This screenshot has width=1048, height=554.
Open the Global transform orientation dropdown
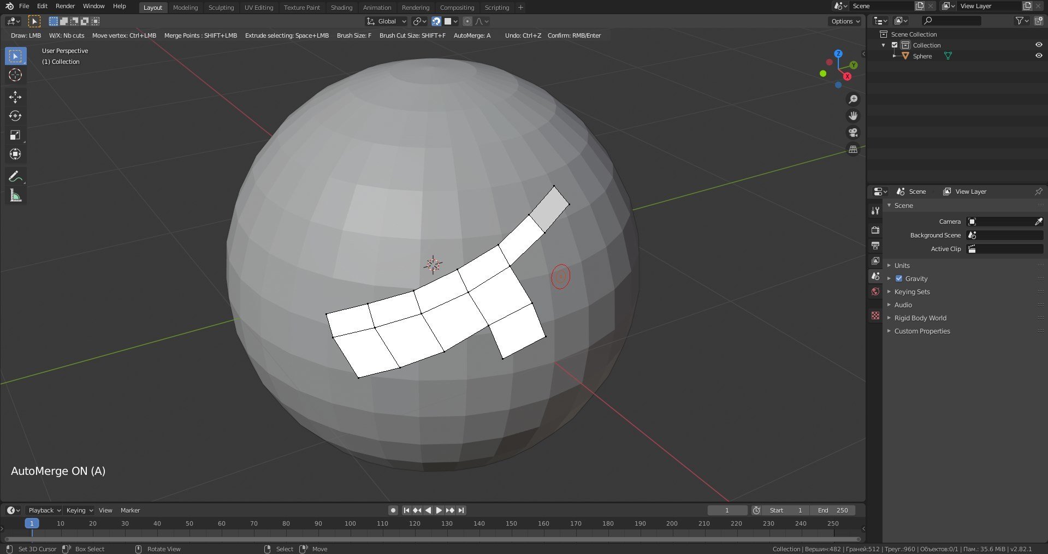click(x=386, y=21)
